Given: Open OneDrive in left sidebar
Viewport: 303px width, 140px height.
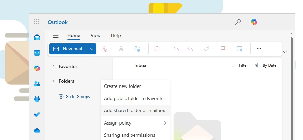Looking at the screenshot, I should [37, 130].
